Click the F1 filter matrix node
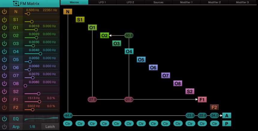 202,100
